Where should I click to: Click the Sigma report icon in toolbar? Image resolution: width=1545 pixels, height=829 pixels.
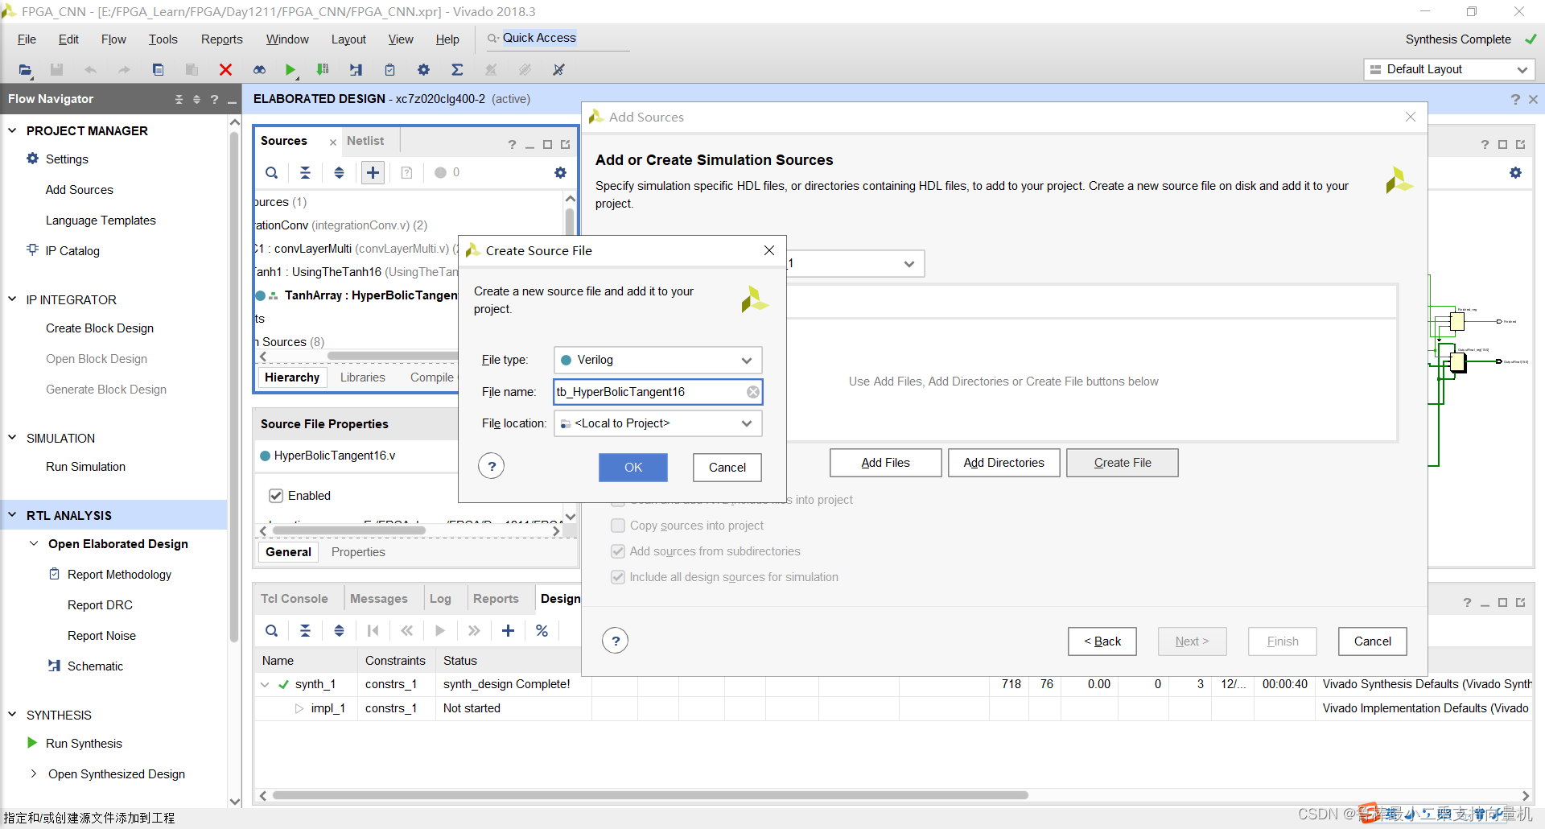457,70
